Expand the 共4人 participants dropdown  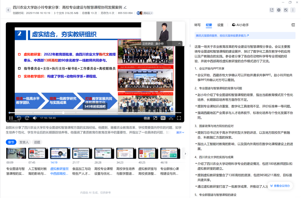[x=148, y=13]
